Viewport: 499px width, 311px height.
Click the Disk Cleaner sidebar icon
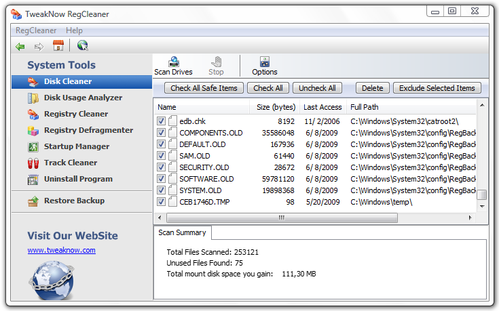point(33,82)
